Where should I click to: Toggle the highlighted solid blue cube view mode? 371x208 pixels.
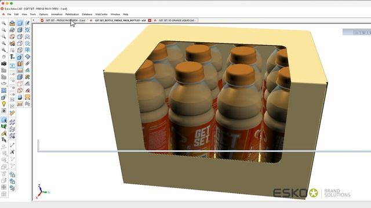(x=20, y=23)
